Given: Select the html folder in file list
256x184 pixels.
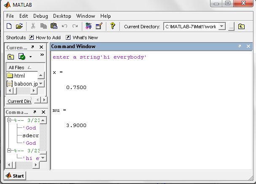Looking at the screenshot, I should click(x=19, y=76).
